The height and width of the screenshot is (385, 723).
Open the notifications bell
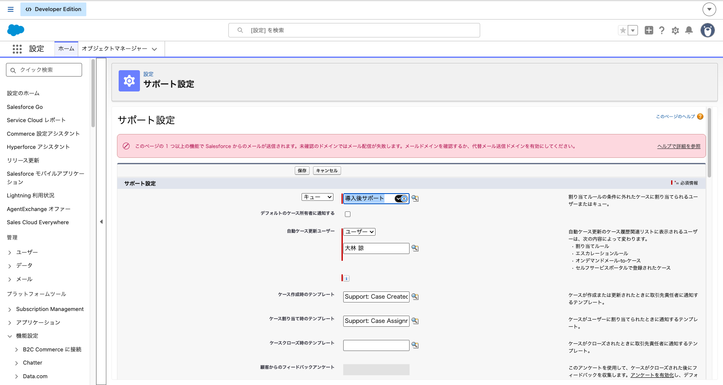[689, 30]
